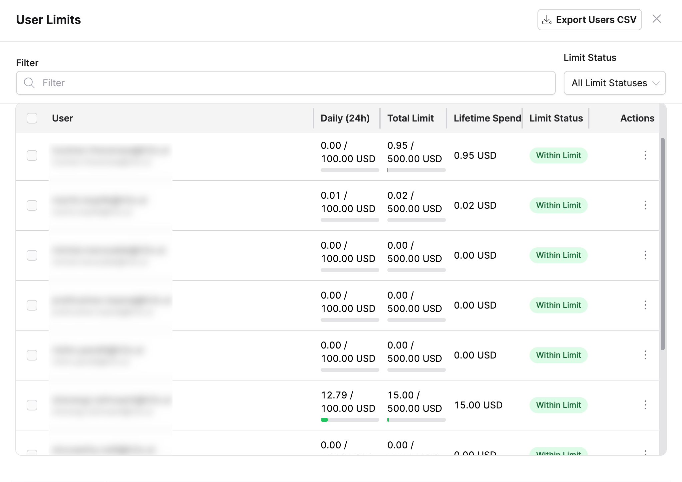Click the Export Users CSV button
The image size is (682, 482).
(x=589, y=20)
